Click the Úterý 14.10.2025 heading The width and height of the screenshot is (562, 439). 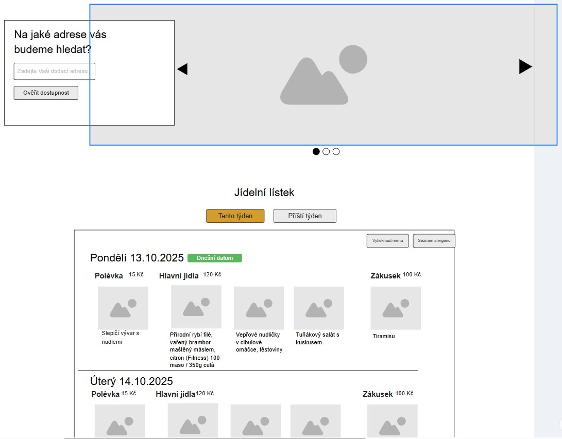point(131,381)
